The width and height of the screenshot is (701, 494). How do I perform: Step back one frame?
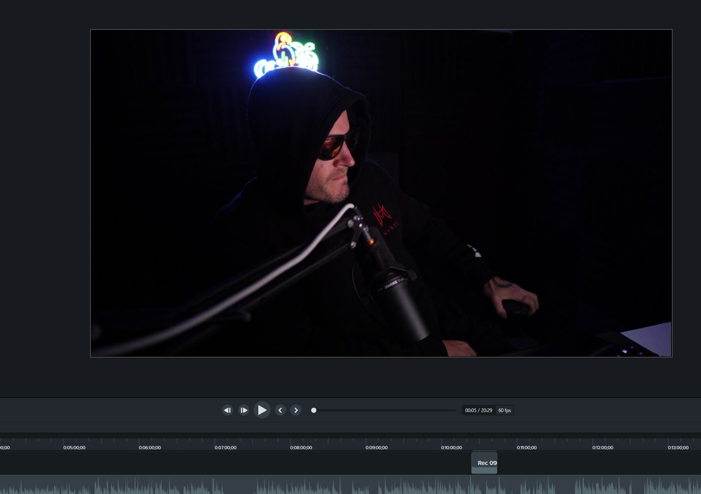[227, 410]
